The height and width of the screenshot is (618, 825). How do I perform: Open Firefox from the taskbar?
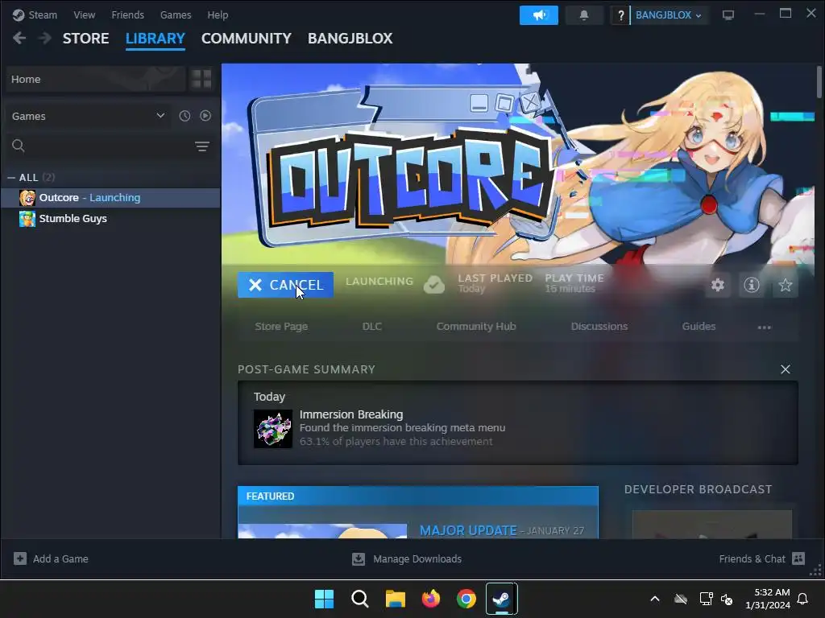pos(431,599)
